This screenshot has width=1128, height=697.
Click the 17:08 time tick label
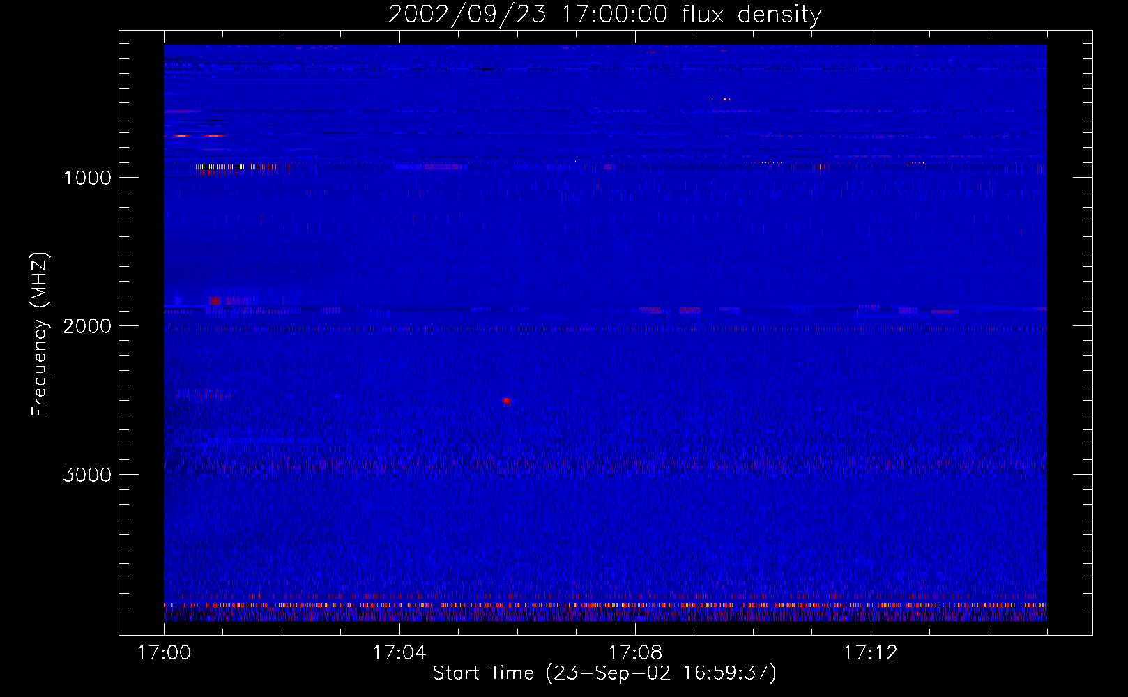635,653
